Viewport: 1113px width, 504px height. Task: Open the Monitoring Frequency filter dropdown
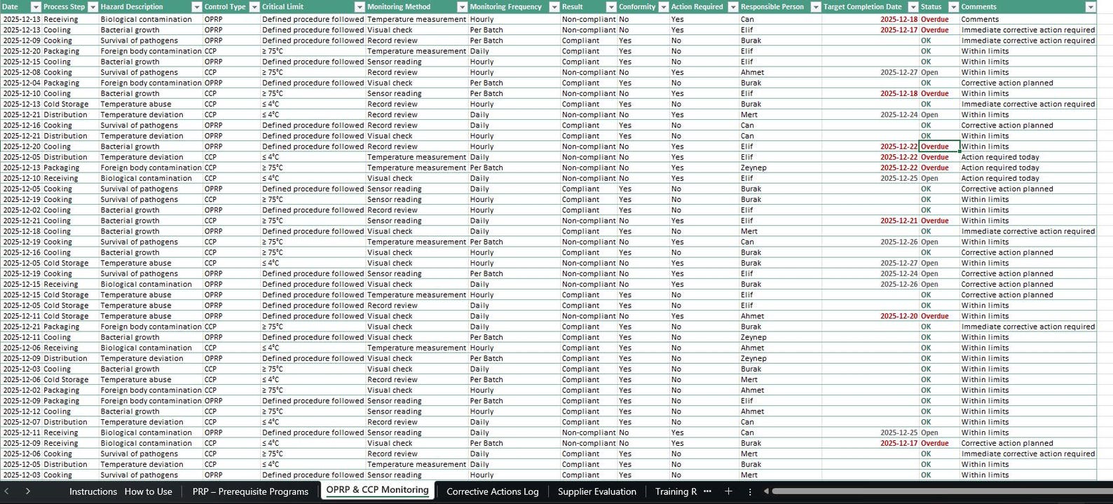click(x=553, y=7)
